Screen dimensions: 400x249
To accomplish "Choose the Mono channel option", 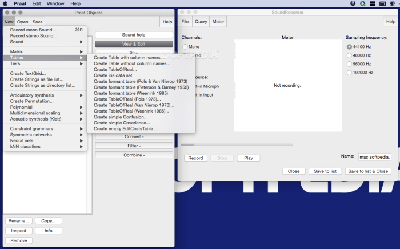I will pos(185,47).
